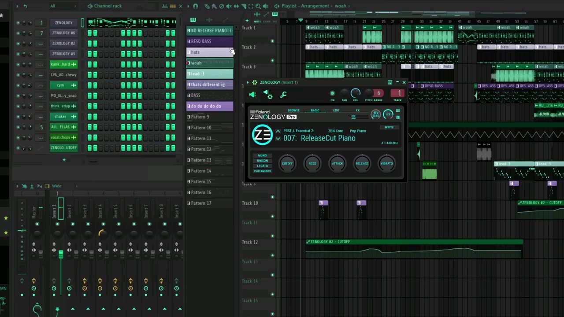The image size is (564, 317).
Task: Select the ZENOLOGY #3 channel button
Action: pos(63,54)
